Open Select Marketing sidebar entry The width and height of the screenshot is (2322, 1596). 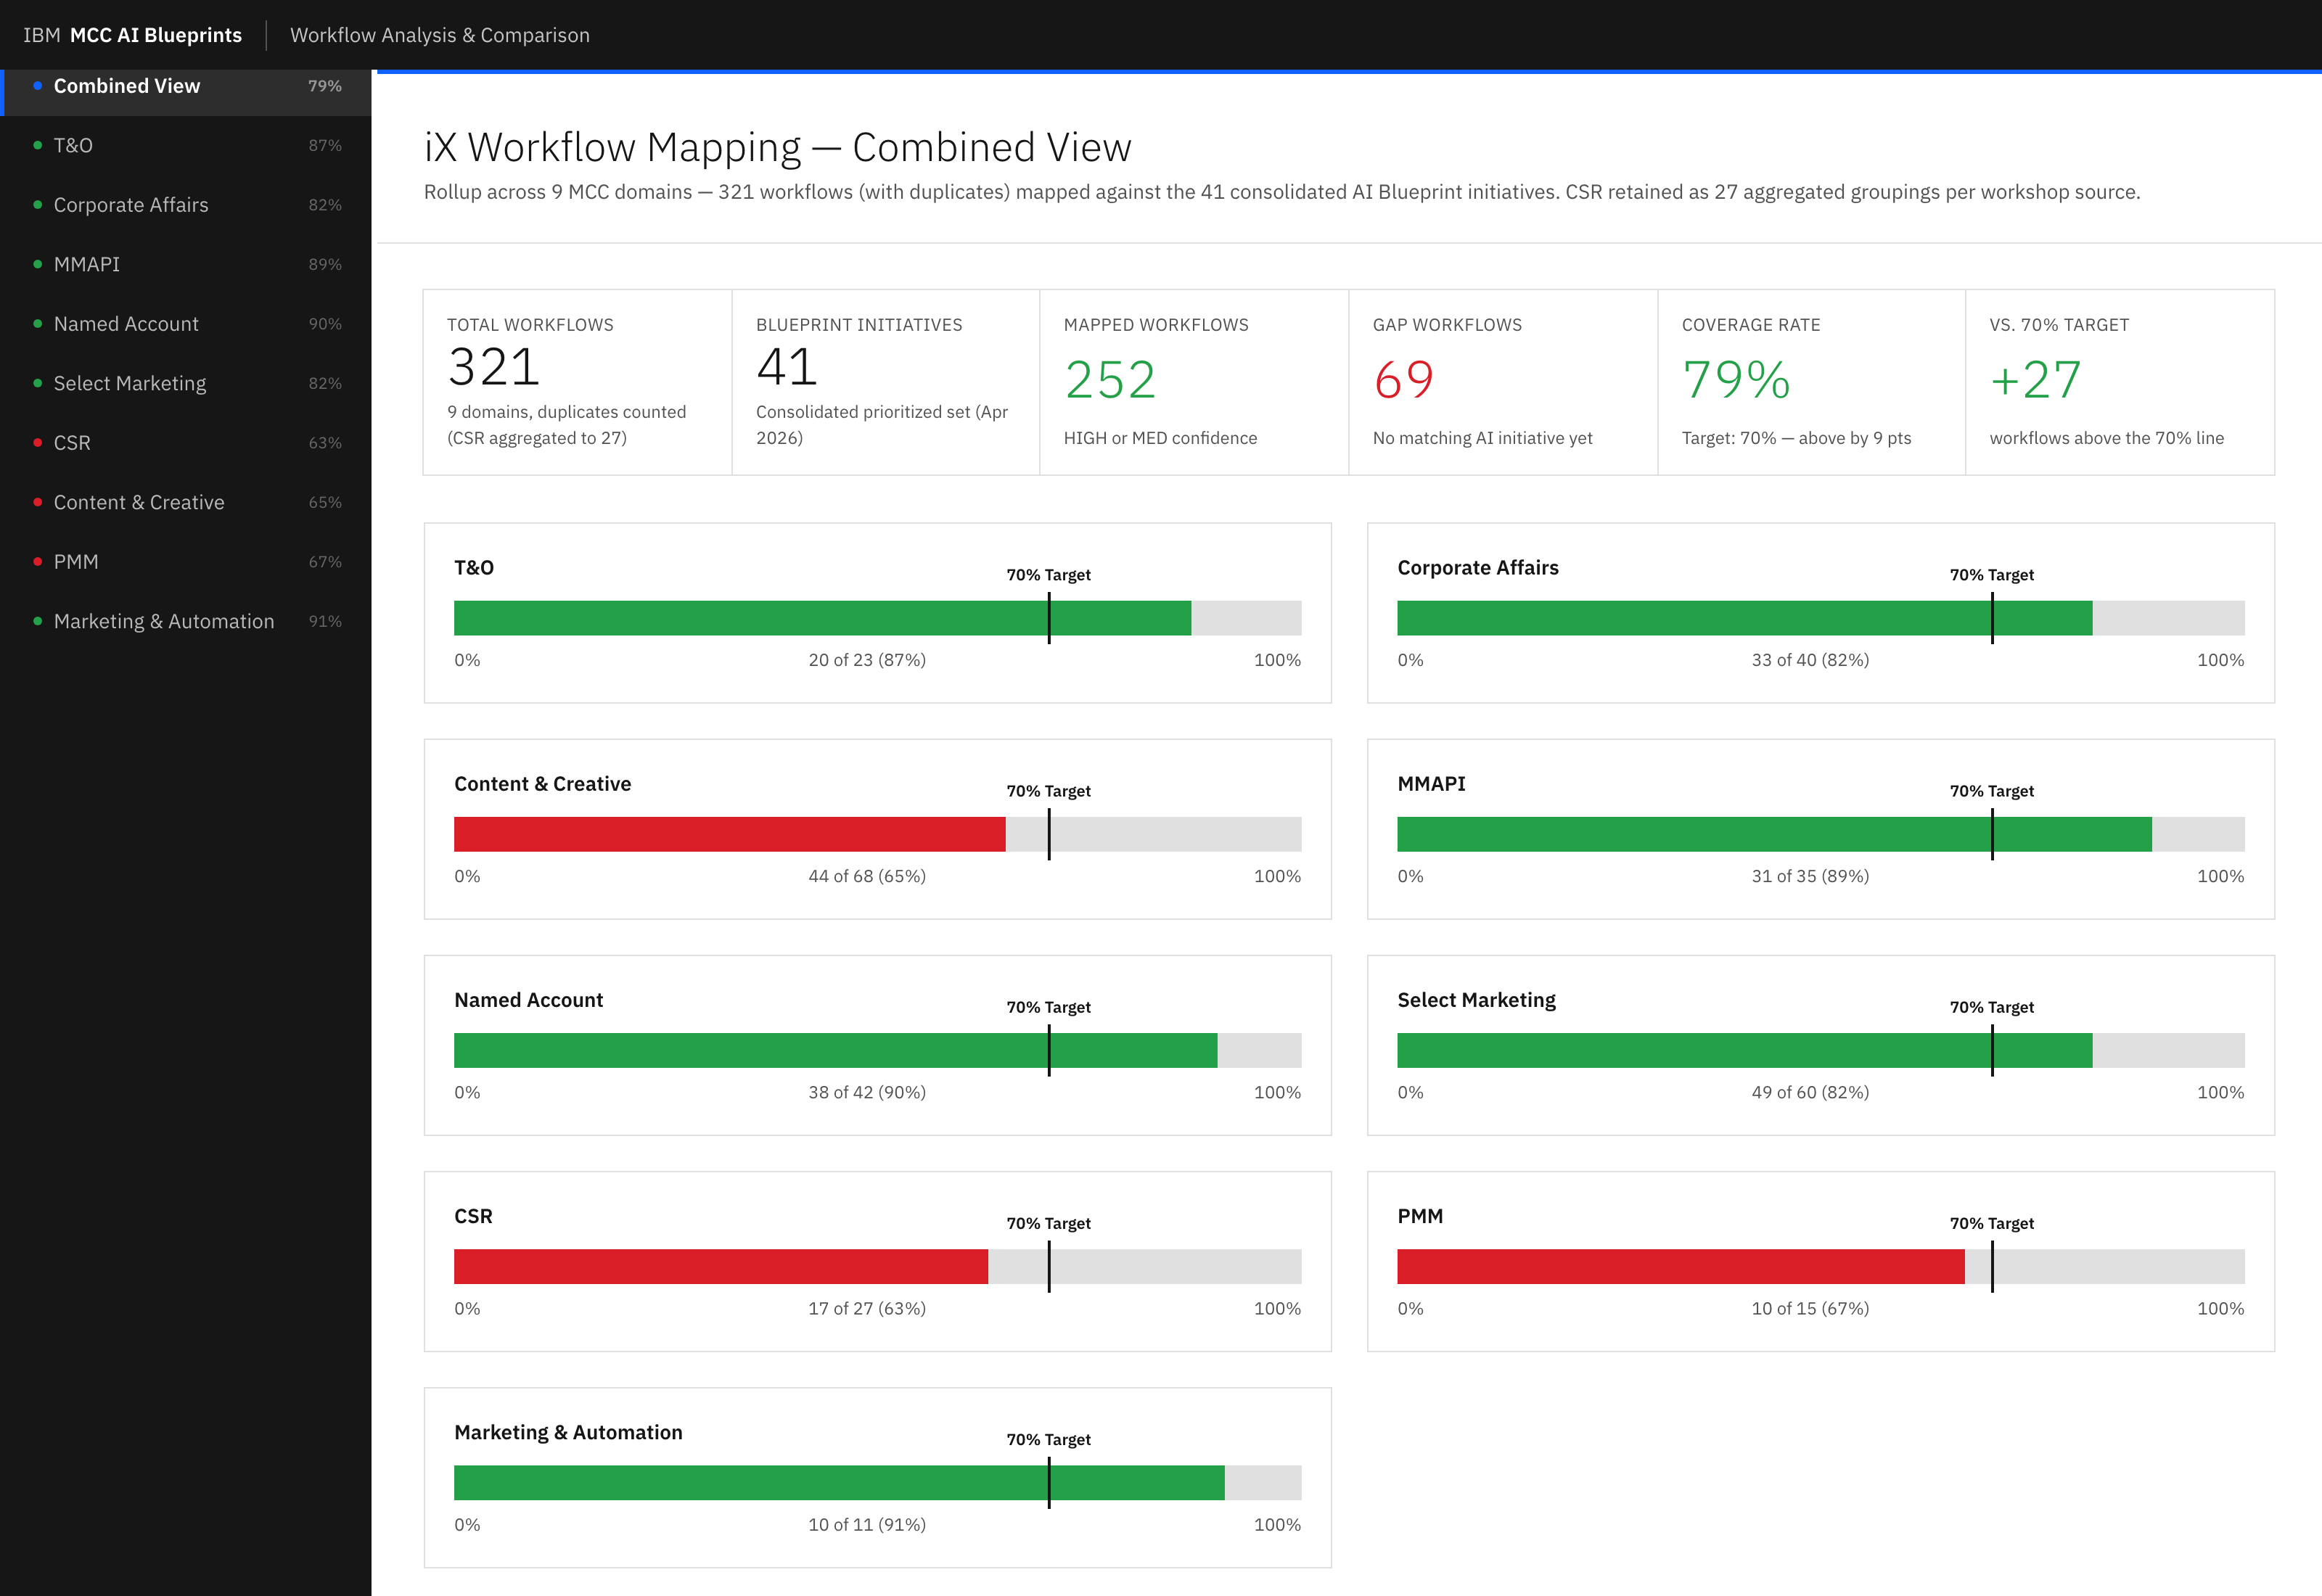click(186, 384)
